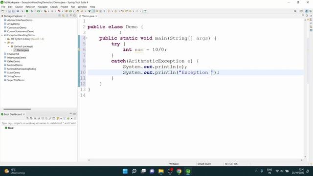
Task: Maximize the Boot Dashboard panel
Action: (x=74, y=114)
